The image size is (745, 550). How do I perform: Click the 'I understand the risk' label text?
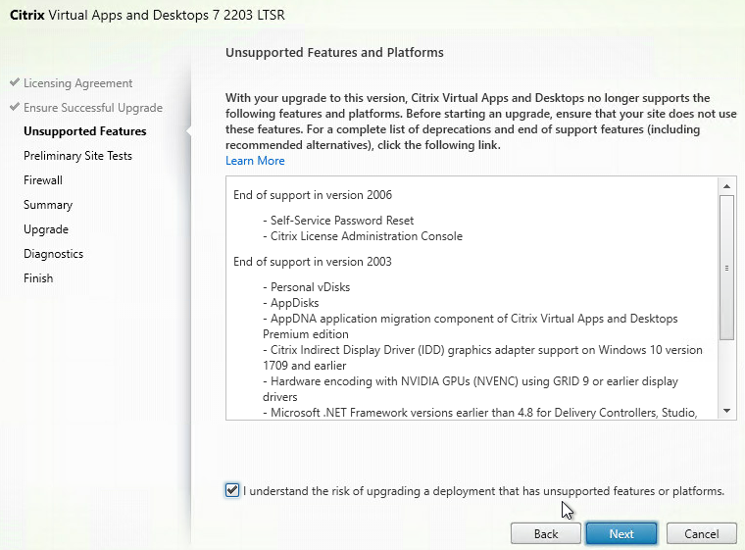(x=483, y=491)
